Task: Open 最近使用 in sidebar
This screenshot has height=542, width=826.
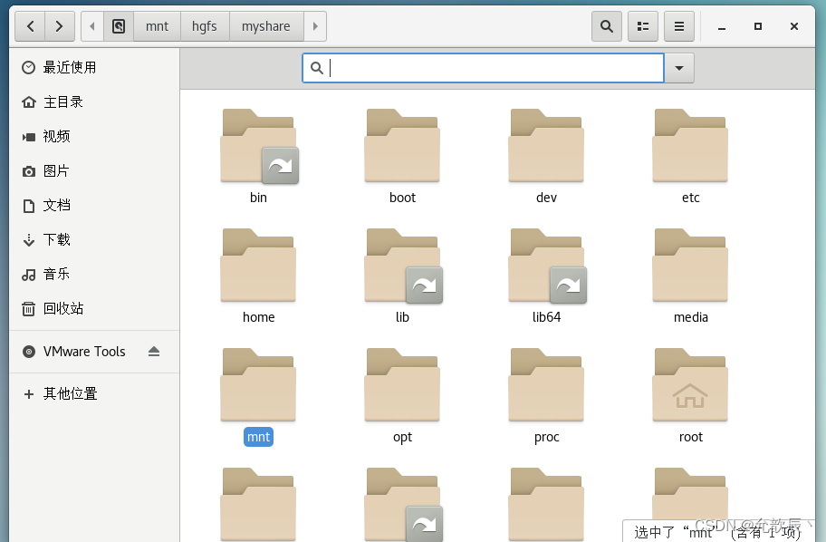Action: pyautogui.click(x=94, y=67)
